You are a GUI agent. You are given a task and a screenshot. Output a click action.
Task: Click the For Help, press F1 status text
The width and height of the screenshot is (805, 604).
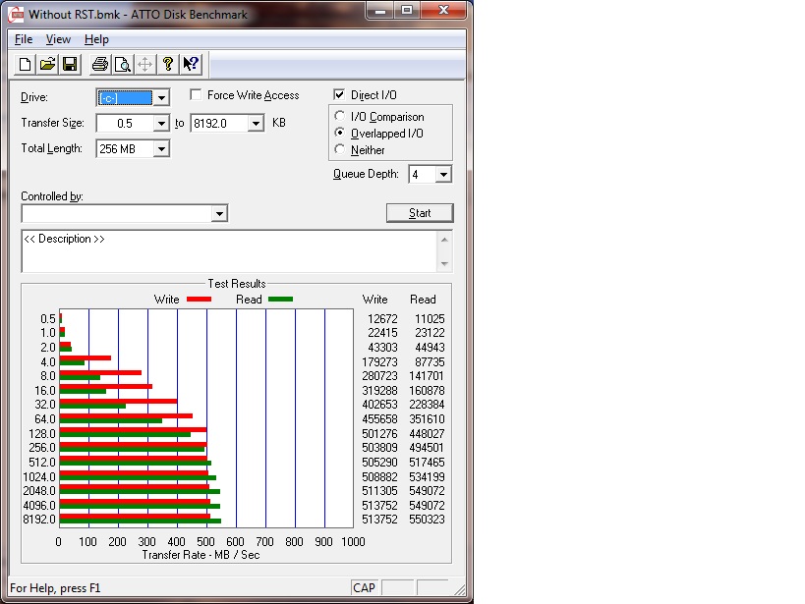[x=55, y=588]
